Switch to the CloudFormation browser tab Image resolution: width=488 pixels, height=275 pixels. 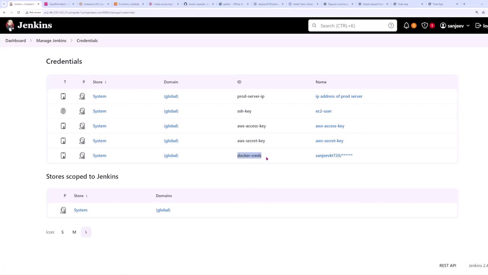pyautogui.click(x=58, y=4)
